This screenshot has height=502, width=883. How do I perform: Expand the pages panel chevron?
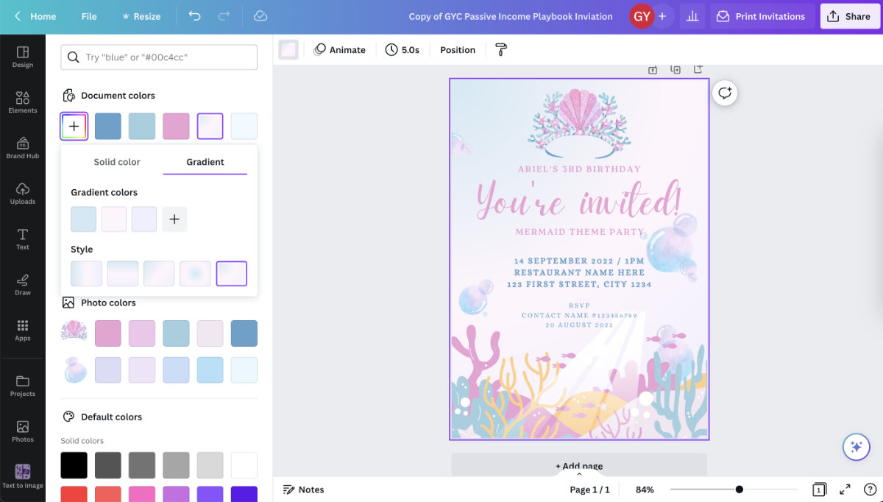tap(579, 474)
